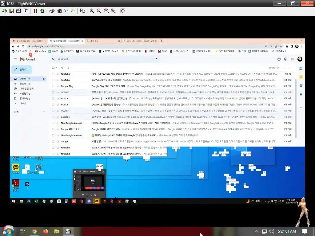The width and height of the screenshot is (315, 236).
Task: Open Google Calendar side panel icon
Action: 301,69
